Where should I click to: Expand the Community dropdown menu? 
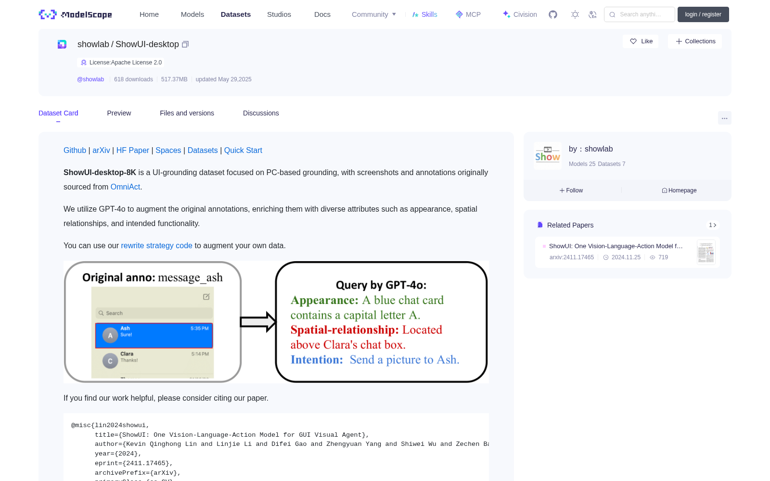point(374,14)
